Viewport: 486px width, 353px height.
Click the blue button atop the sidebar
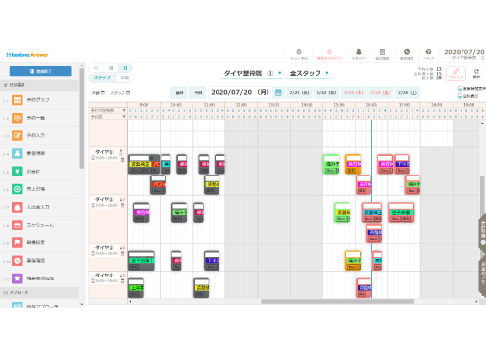click(40, 71)
